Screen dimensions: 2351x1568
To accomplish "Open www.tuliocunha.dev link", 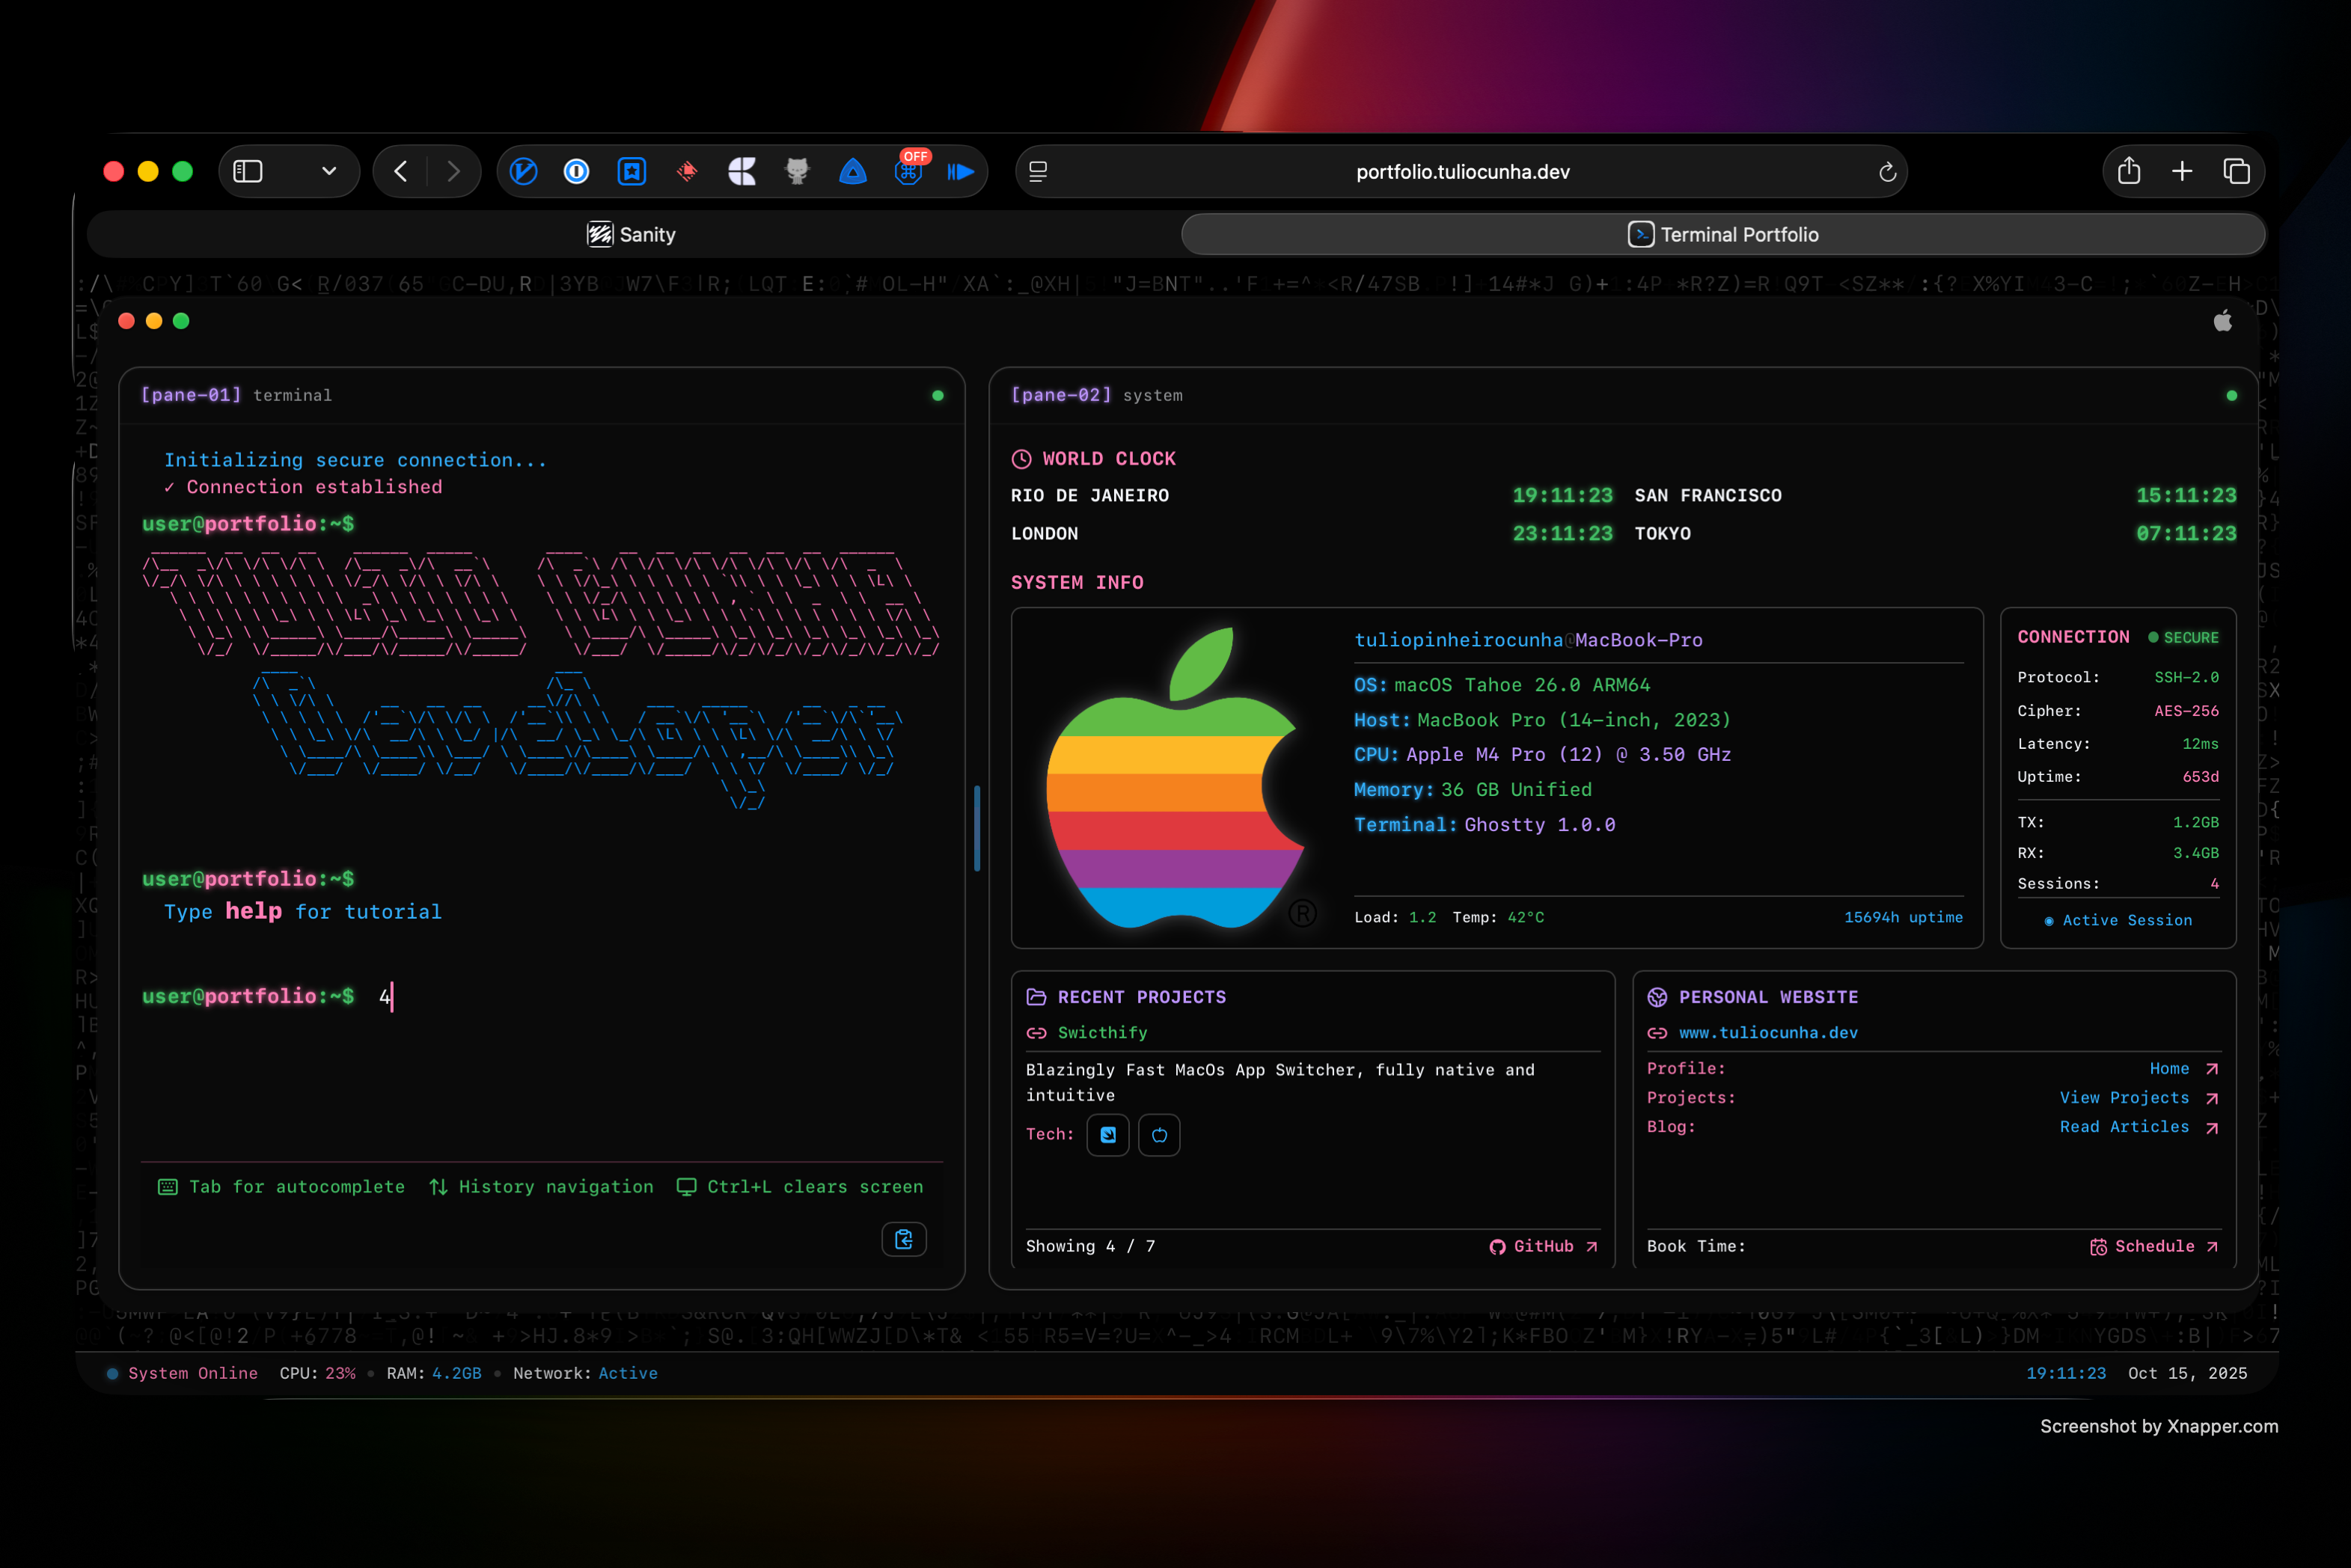I will tap(1768, 1033).
